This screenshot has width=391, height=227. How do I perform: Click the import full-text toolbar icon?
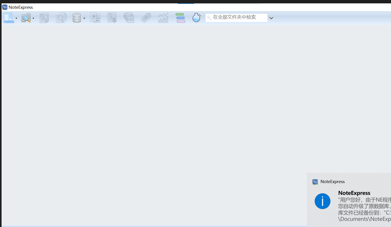[x=44, y=18]
